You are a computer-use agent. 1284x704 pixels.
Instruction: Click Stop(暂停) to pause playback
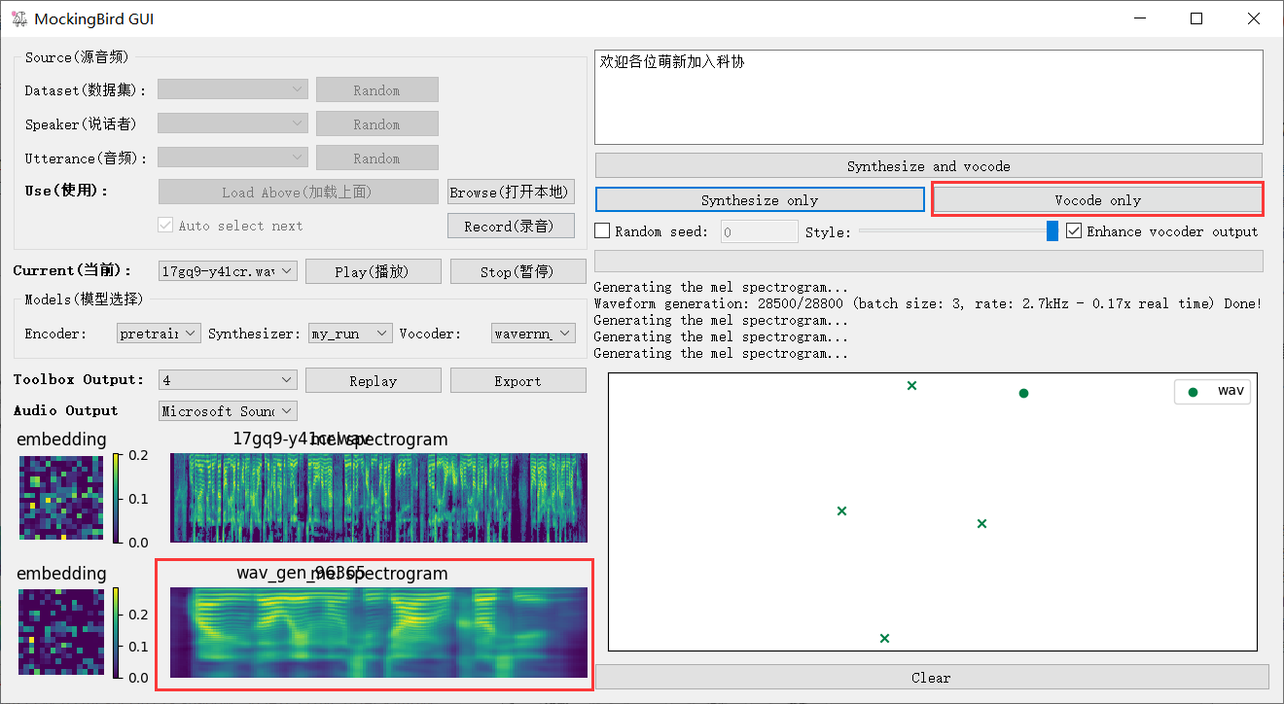(517, 271)
